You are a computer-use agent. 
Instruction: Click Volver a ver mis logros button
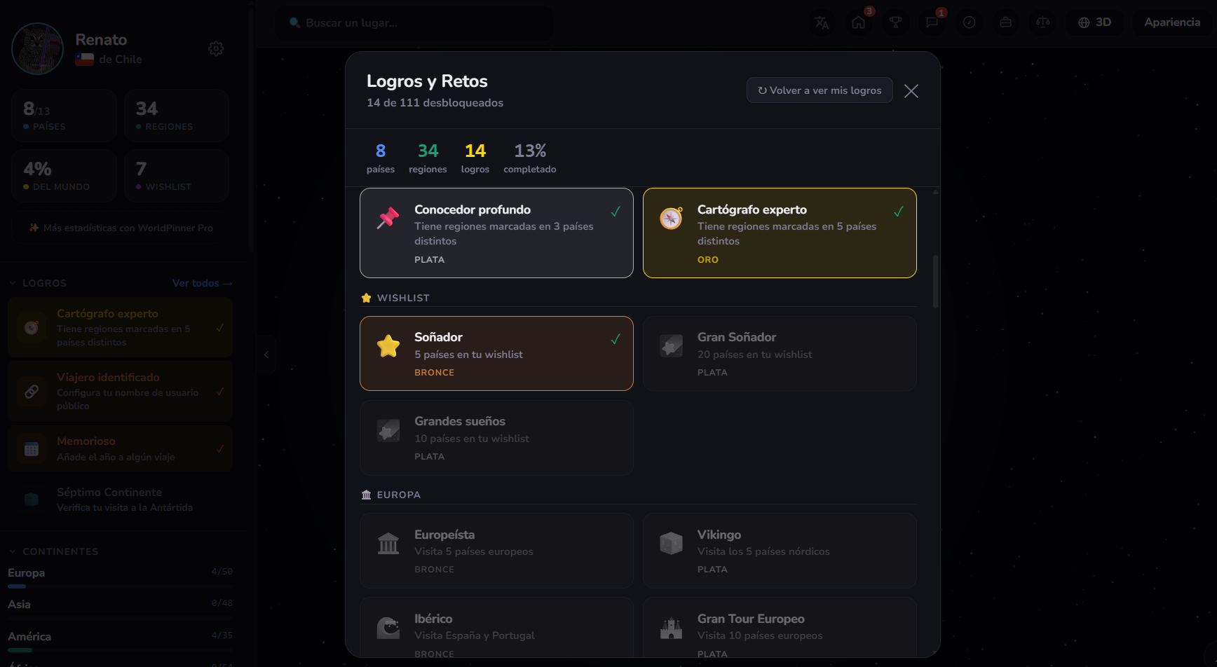point(820,90)
